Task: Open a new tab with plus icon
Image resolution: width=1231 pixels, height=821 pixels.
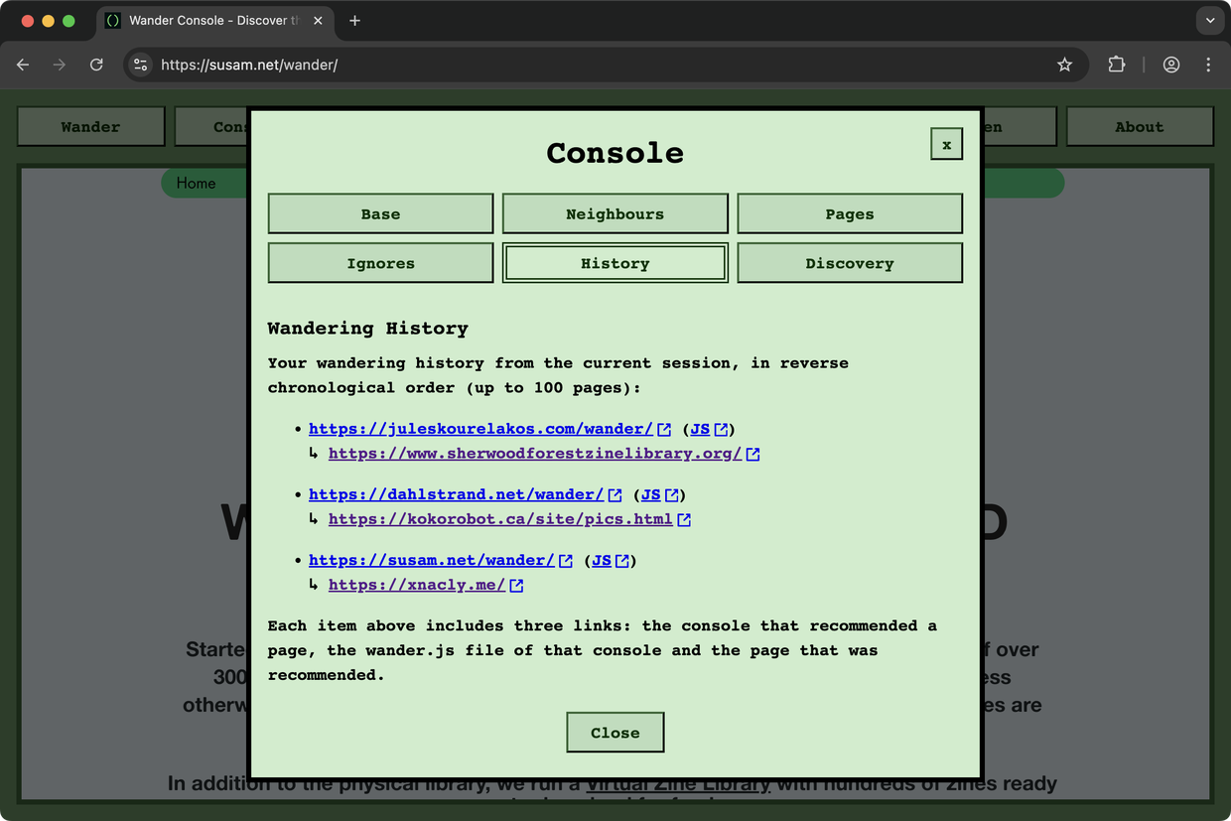Action: 354,21
